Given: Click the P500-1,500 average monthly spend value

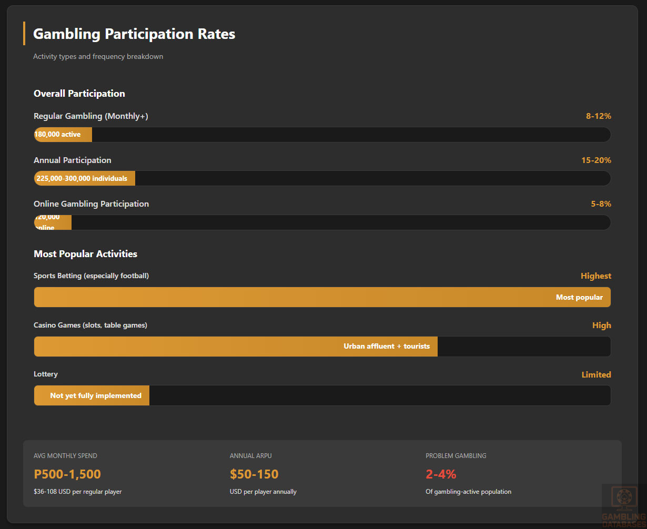Looking at the screenshot, I should coord(67,474).
